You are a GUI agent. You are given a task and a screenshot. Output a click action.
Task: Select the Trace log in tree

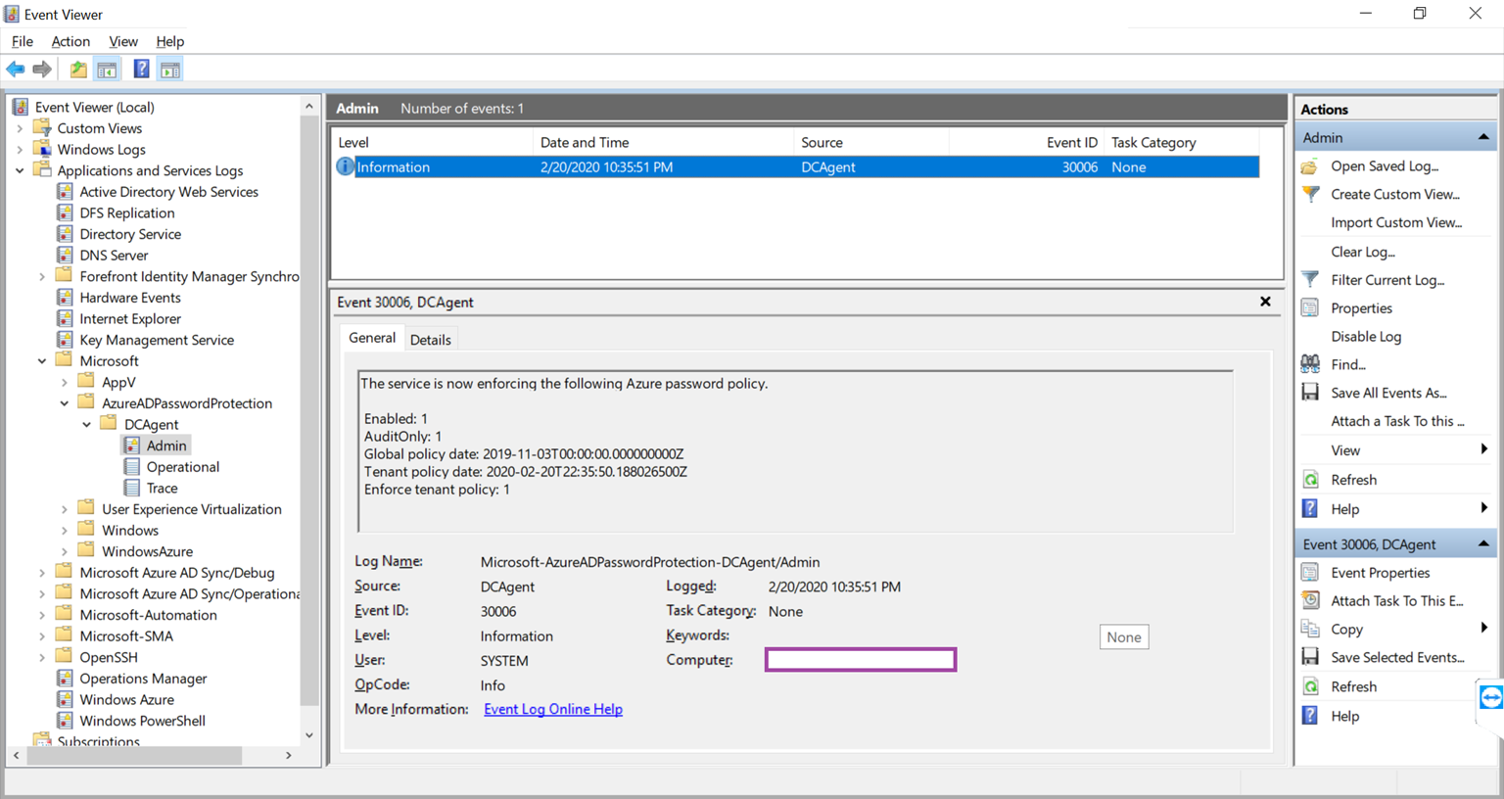point(163,488)
